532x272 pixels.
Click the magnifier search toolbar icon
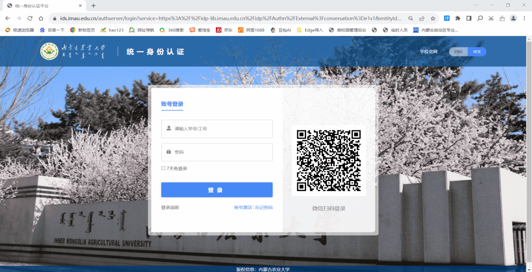[x=480, y=18]
